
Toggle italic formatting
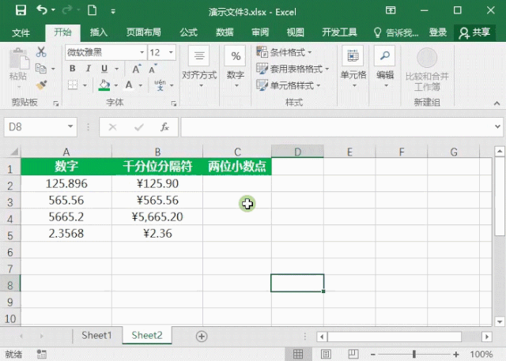point(88,69)
